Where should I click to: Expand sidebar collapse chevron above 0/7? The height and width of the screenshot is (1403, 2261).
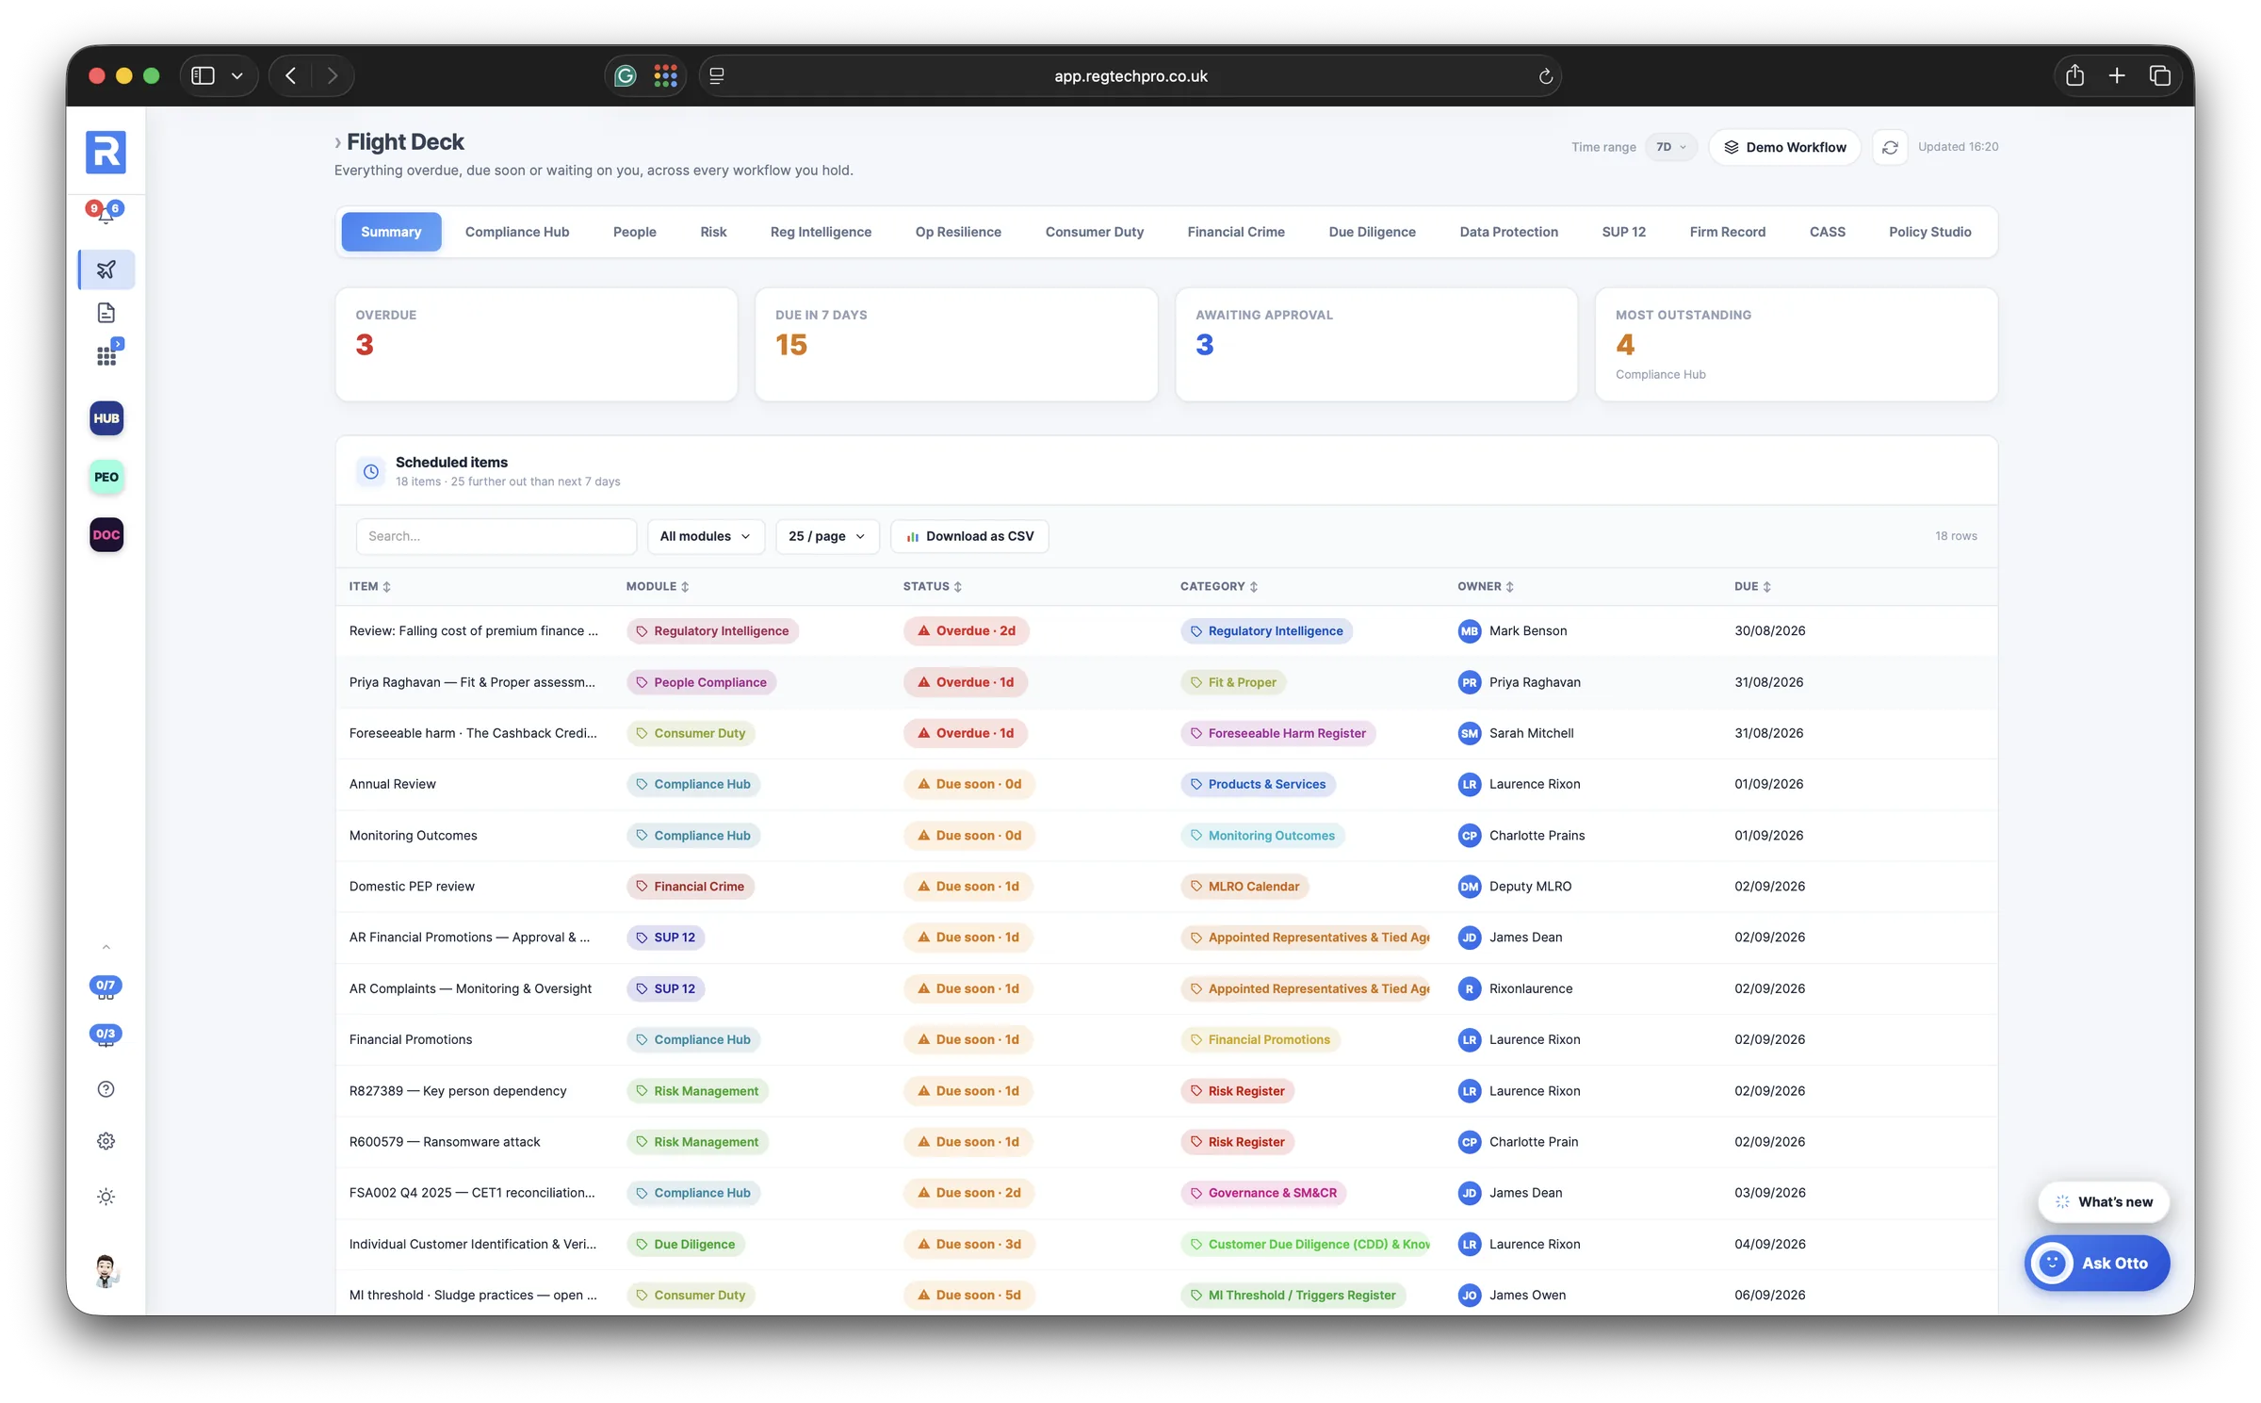pyautogui.click(x=106, y=947)
